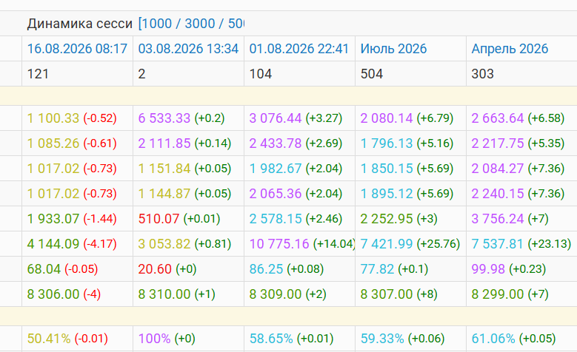Click the value 2 240.15 (+7.36)
The width and height of the screenshot is (577, 352).
pos(518,194)
